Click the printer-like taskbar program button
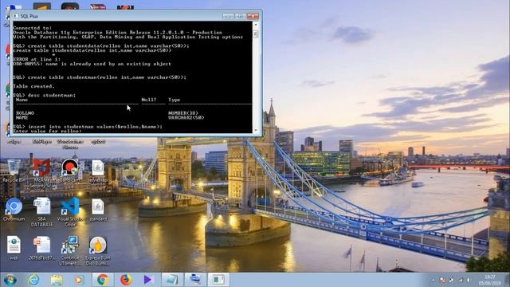510x287 pixels. point(195,280)
